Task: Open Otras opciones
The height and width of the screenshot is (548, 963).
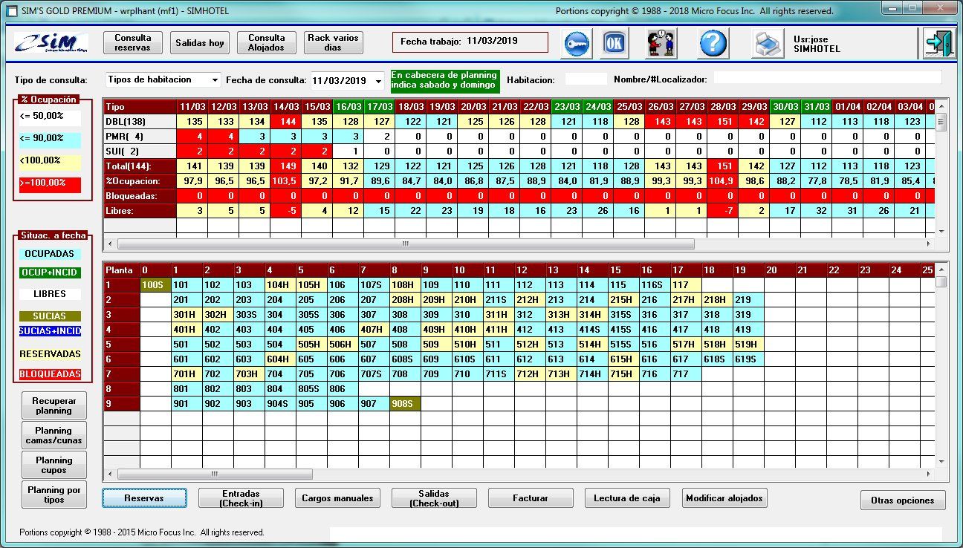Action: (903, 500)
